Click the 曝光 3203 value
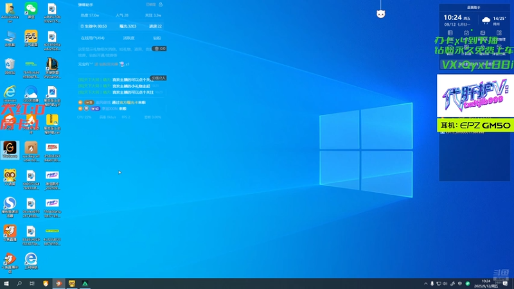 click(x=128, y=26)
